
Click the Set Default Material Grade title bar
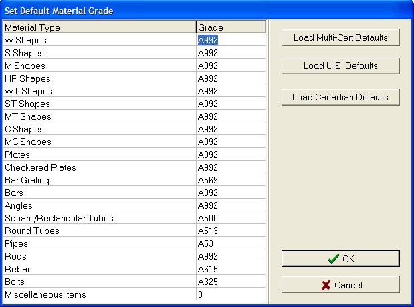click(207, 11)
